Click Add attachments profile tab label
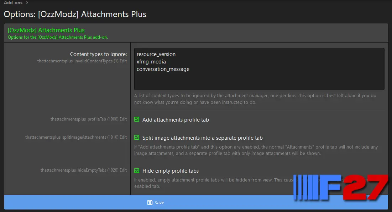Image resolution: width=392 pixels, height=212 pixels. [x=176, y=120]
